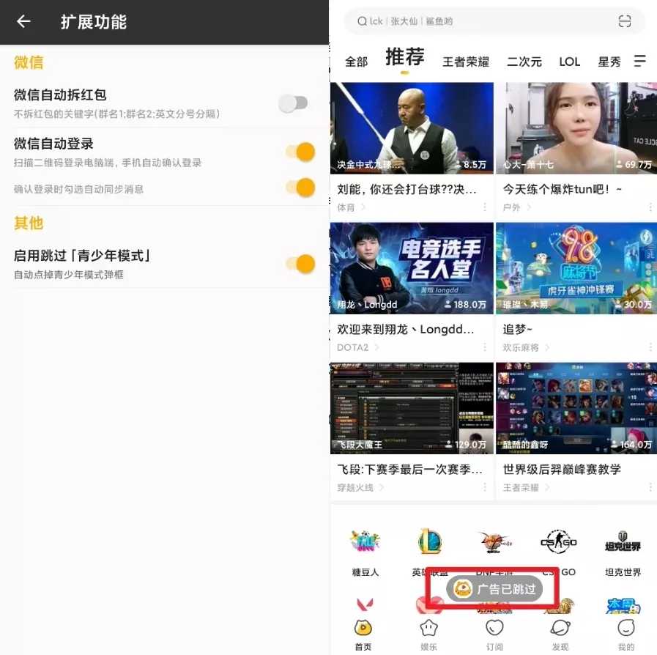Viewport: 657px width, 655px height.
Task: Open more options for 刘能 stream card
Action: [x=485, y=207]
